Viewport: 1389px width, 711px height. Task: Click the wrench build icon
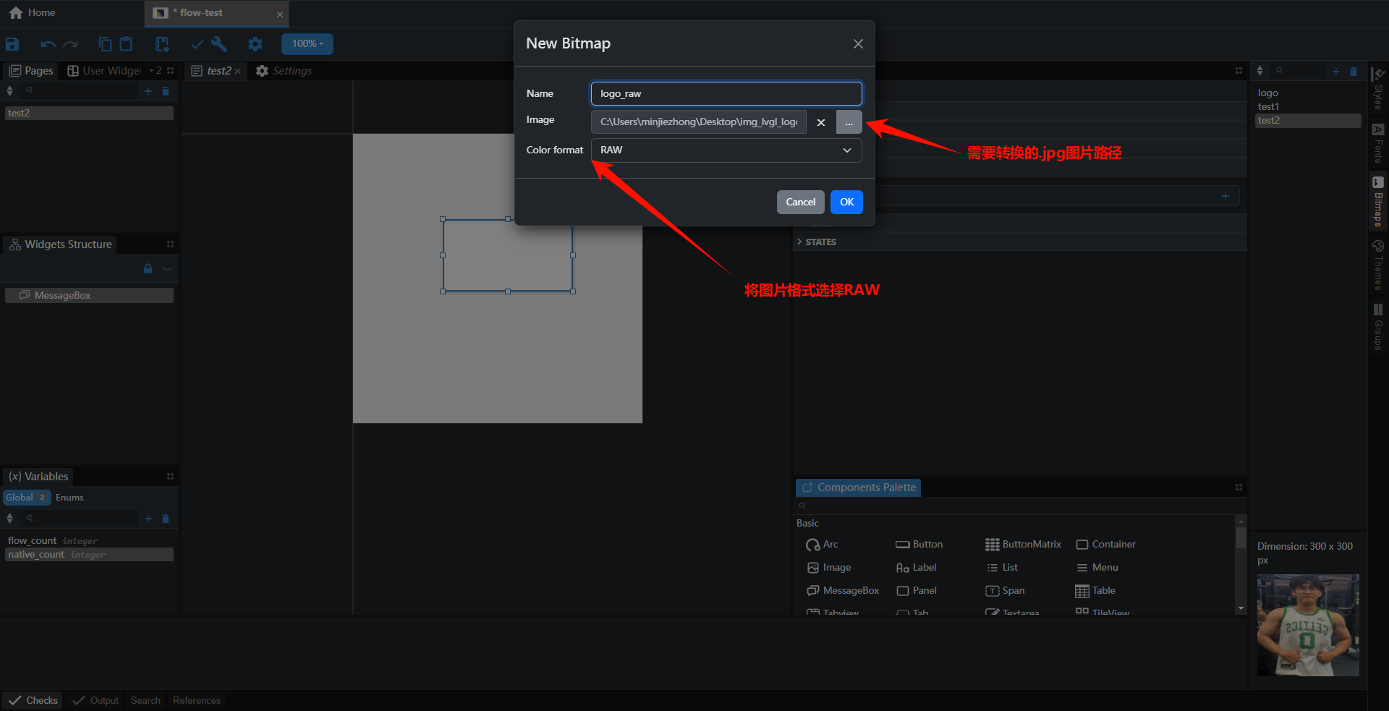pos(219,44)
